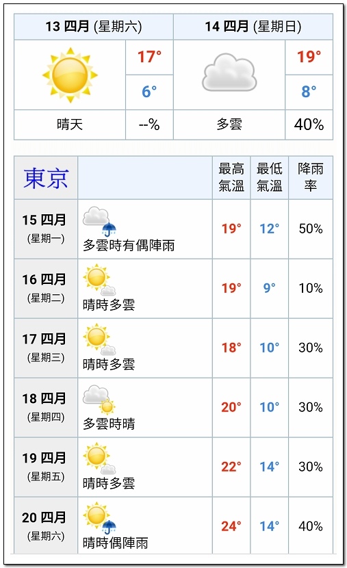Screen dimensions: 347x568
Task: Click the partly cloudy icon for 17 April
Action: [x=100, y=340]
